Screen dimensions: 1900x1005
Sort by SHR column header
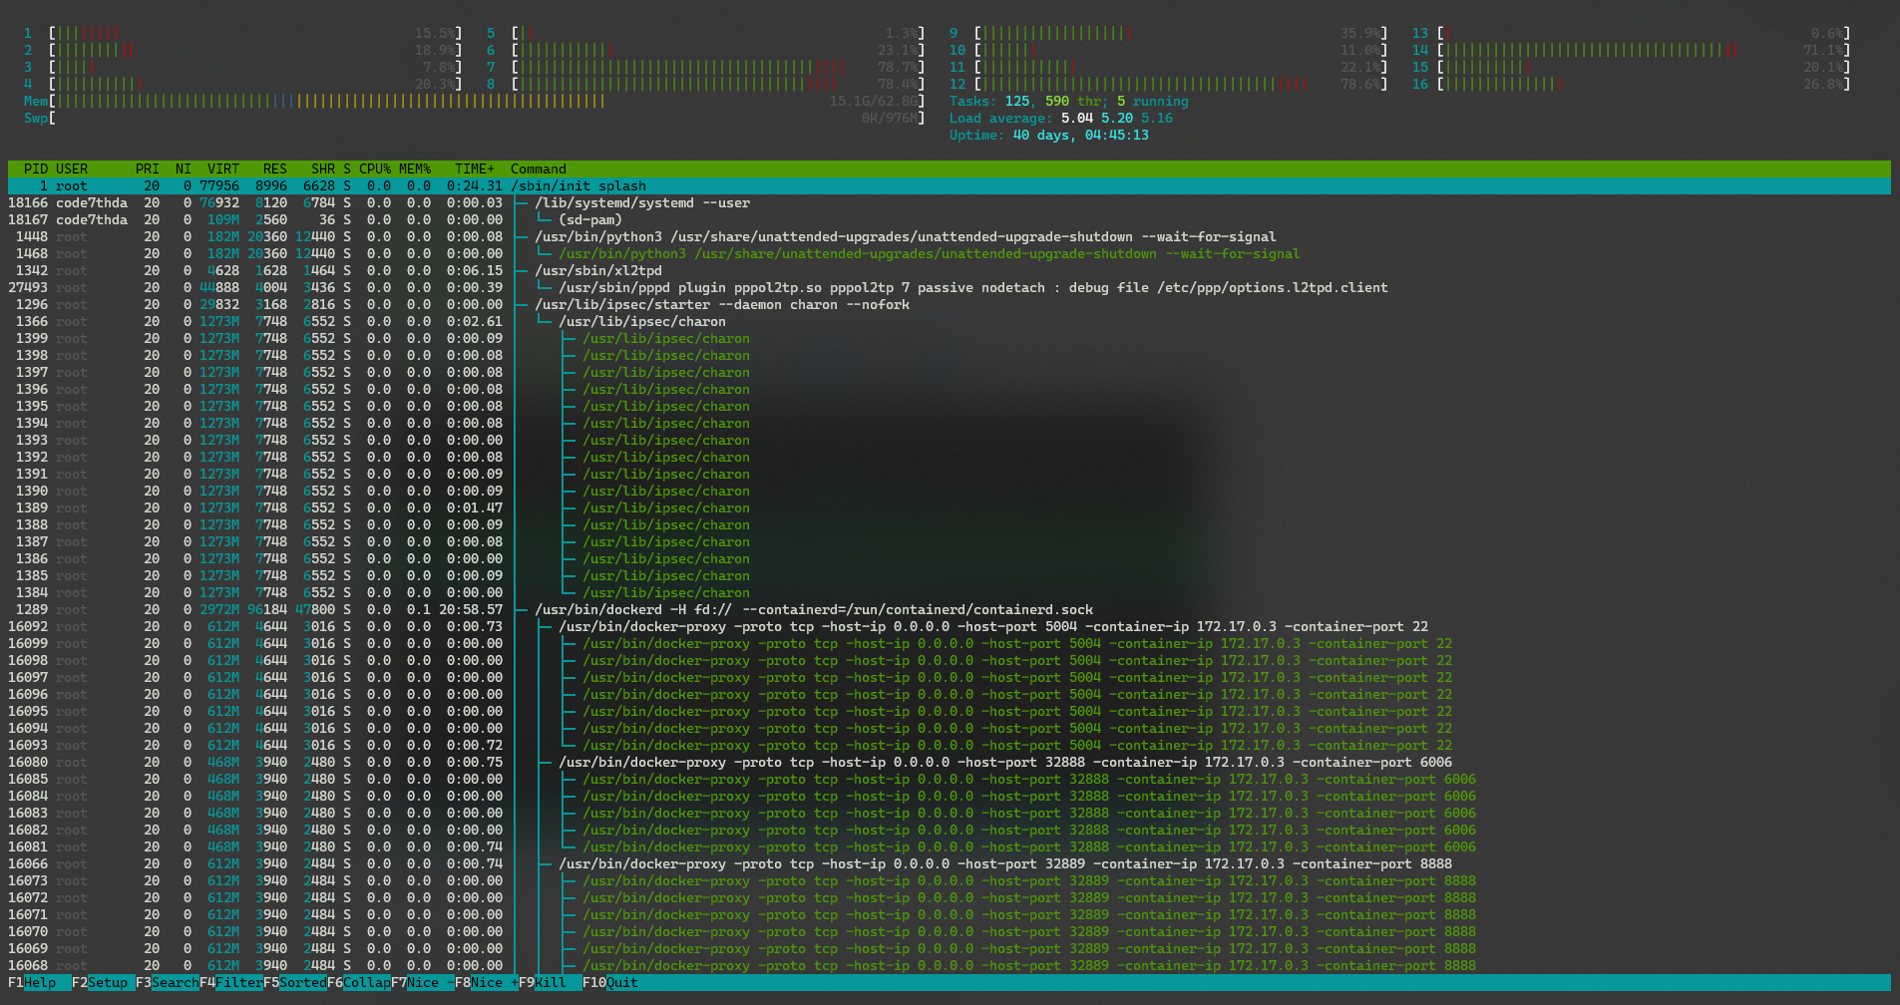pos(323,168)
